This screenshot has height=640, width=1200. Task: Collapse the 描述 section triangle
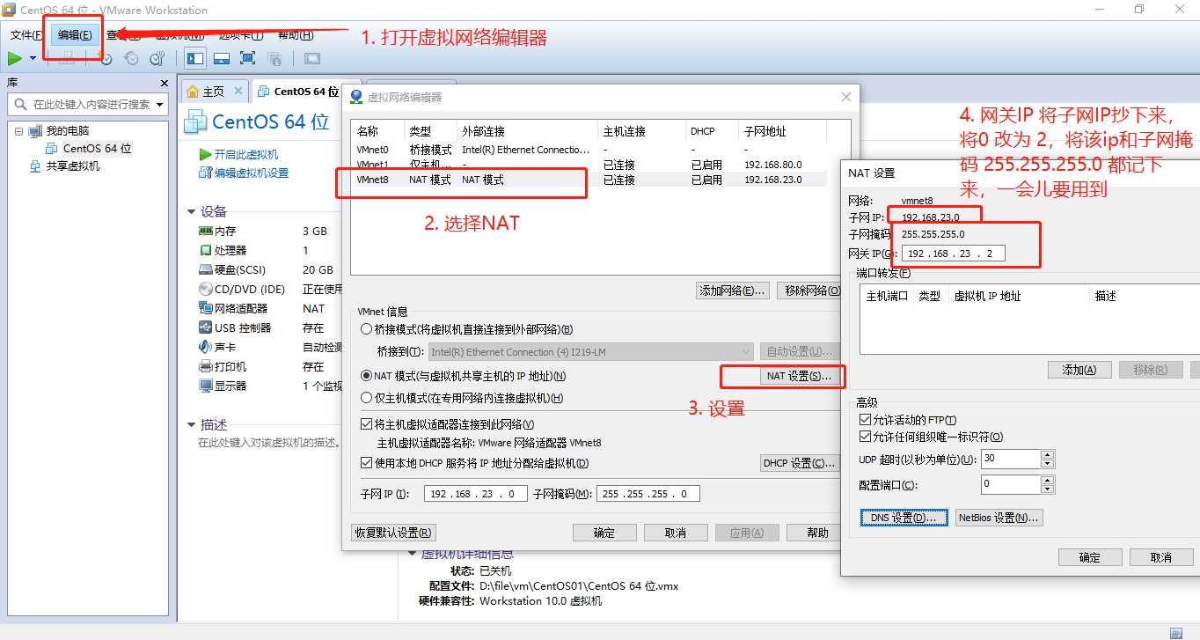tap(191, 424)
